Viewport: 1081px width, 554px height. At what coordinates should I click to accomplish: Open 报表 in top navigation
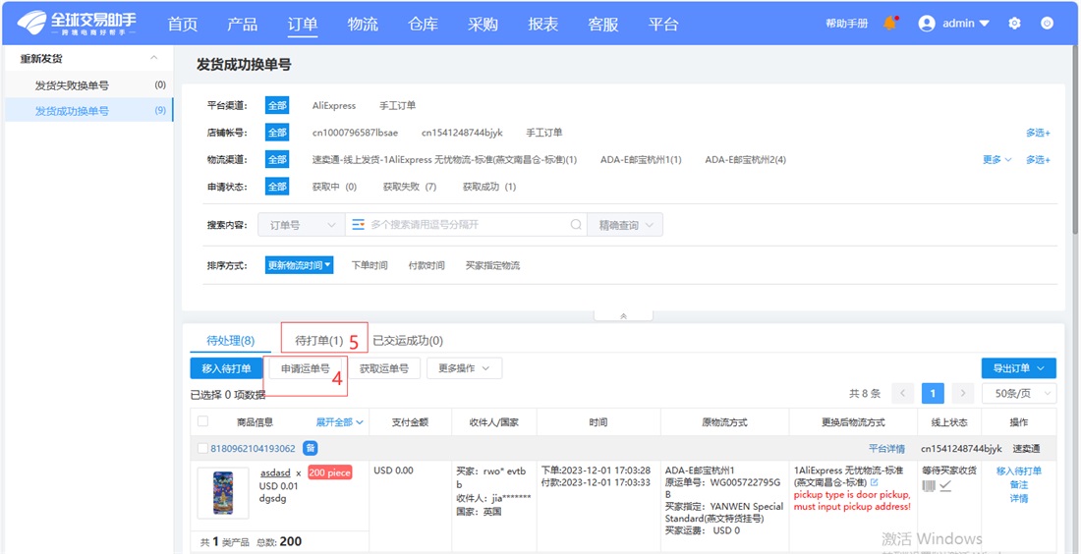542,25
